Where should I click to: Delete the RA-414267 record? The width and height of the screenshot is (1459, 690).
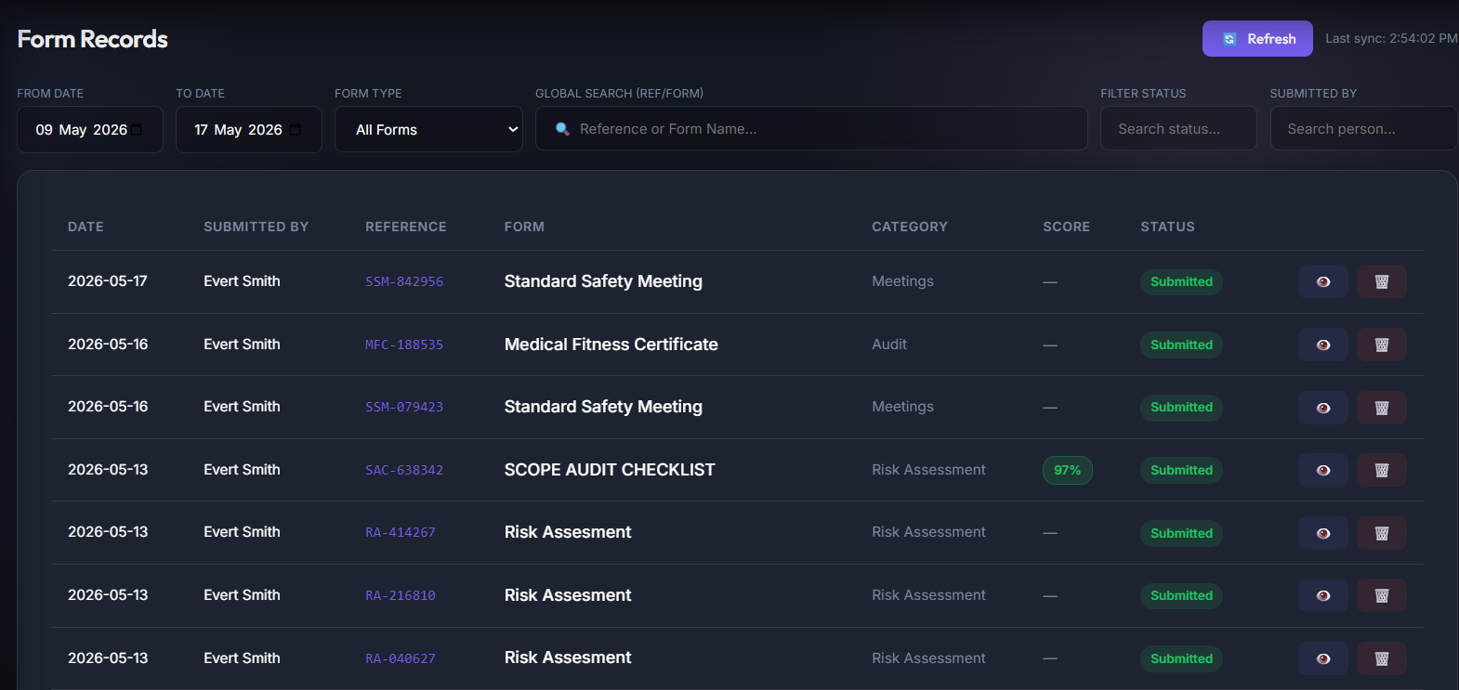pyautogui.click(x=1382, y=533)
